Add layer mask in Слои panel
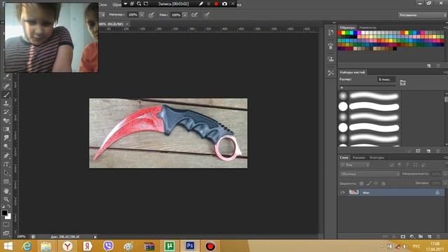 403,237
